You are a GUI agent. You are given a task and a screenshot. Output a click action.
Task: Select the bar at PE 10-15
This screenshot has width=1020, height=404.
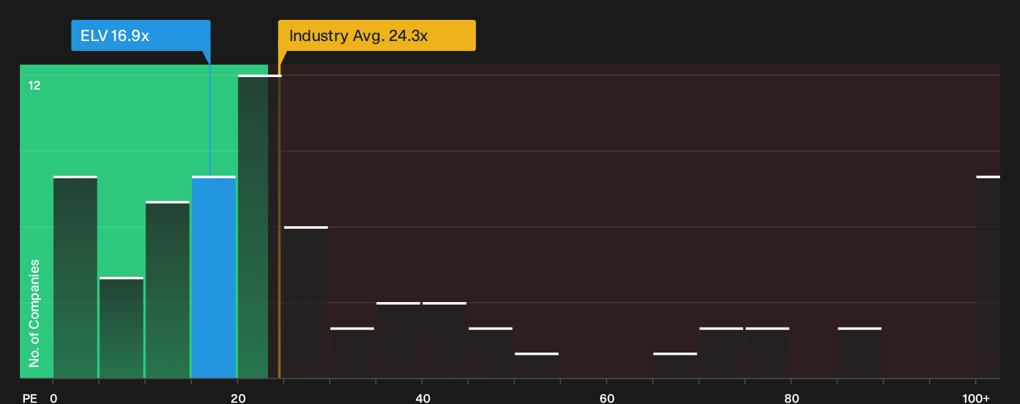coord(167,290)
